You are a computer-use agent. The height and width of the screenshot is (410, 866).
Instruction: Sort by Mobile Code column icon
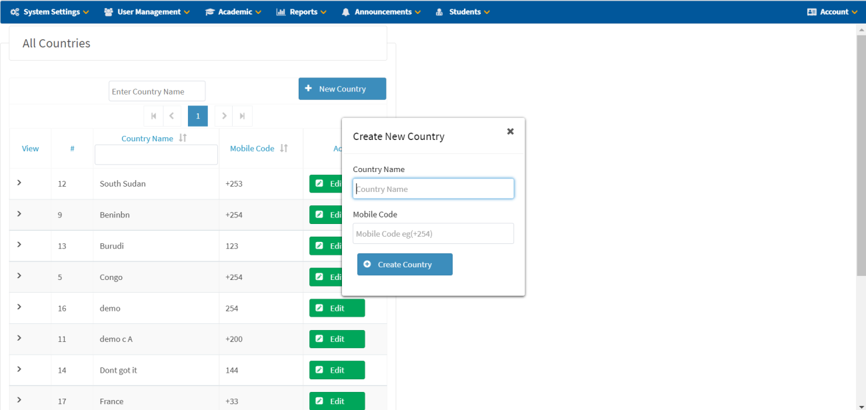(284, 148)
